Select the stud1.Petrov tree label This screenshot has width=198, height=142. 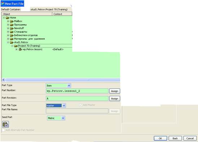[x=21, y=42]
